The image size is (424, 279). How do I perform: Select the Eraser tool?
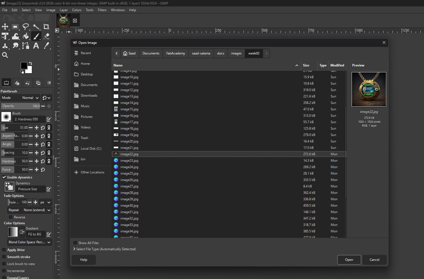coord(46,36)
